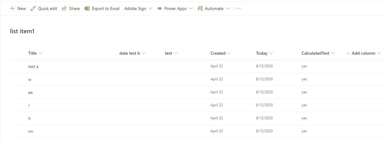Open the 'nn' list item
Screen dimensions: 387x141
[x=31, y=131]
